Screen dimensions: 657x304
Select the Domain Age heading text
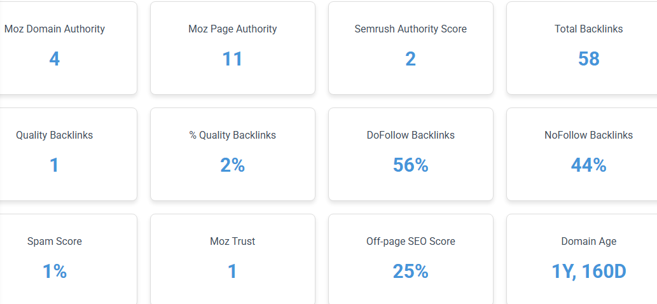[x=589, y=242]
